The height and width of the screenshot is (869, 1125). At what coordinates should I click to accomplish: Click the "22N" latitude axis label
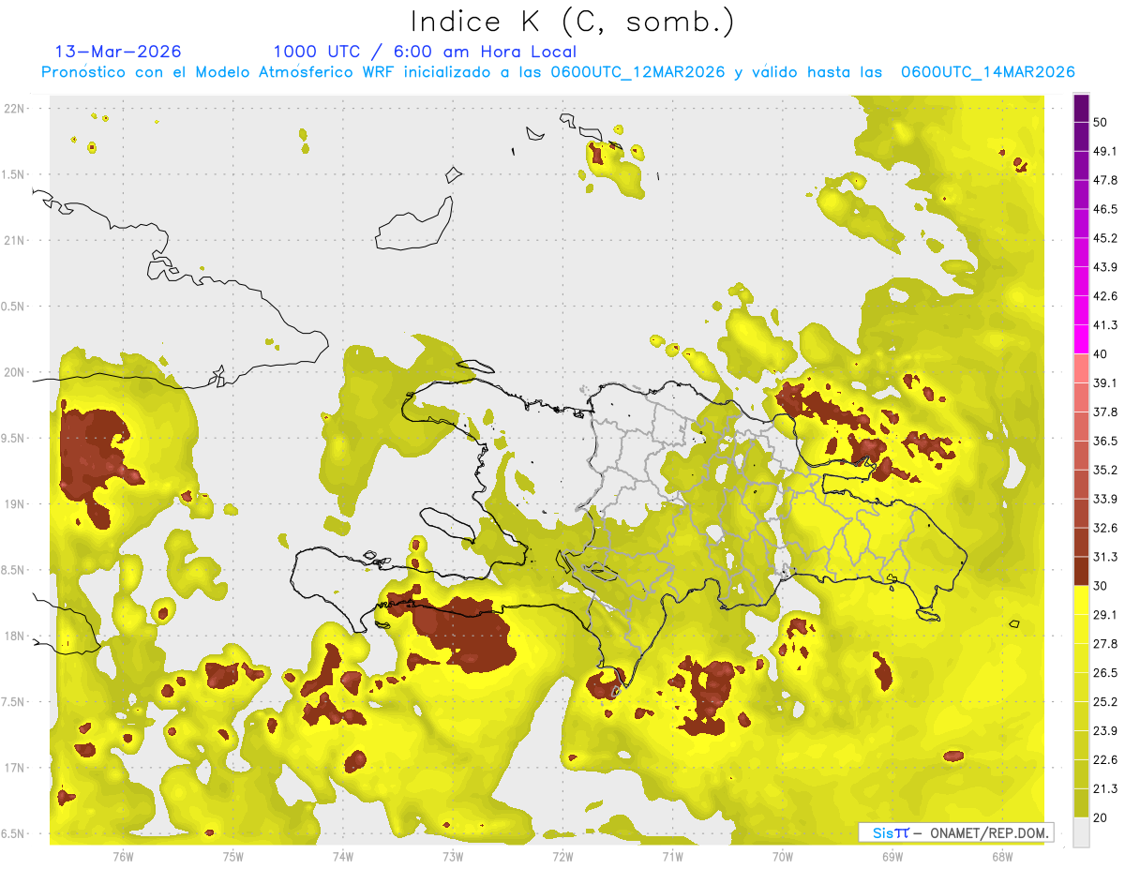click(16, 108)
